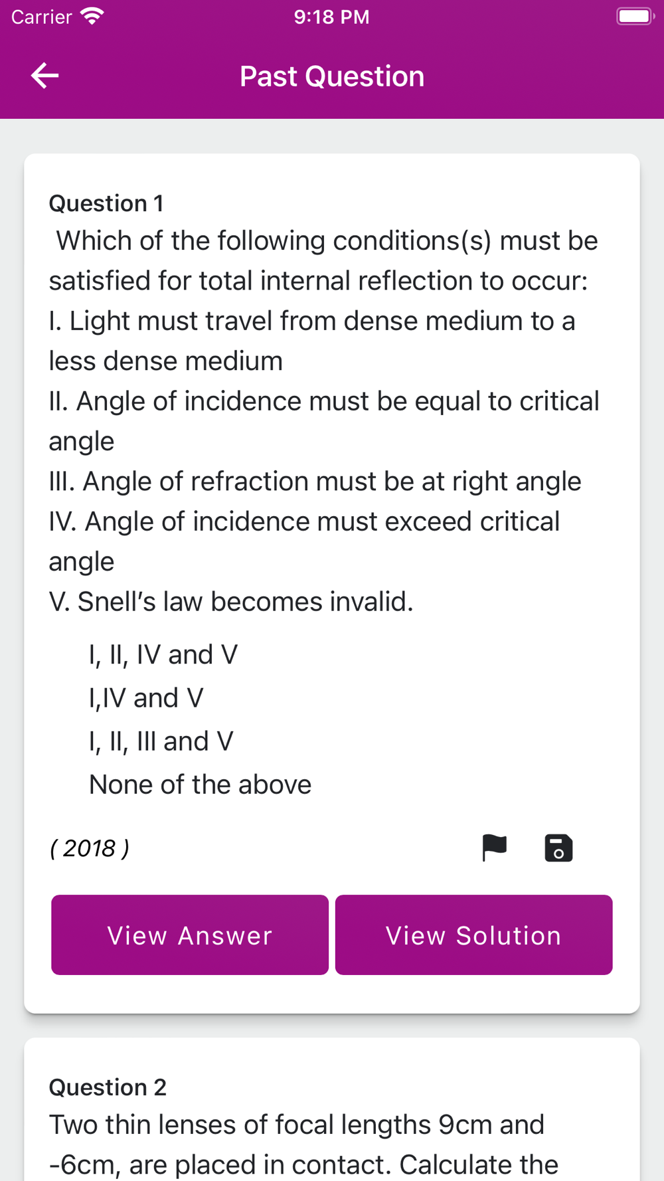Tap the Question 2 lens problem text

point(303,1144)
